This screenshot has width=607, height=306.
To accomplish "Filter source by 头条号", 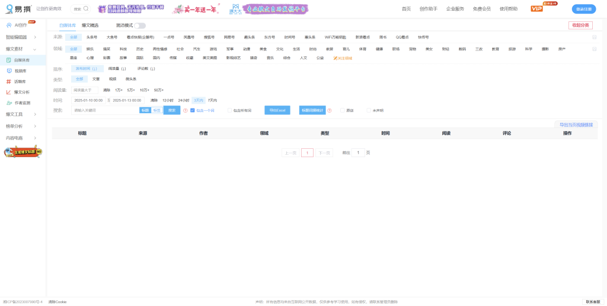I will pyautogui.click(x=92, y=37).
